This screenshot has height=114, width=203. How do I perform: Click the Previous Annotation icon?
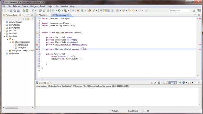(124, 10)
